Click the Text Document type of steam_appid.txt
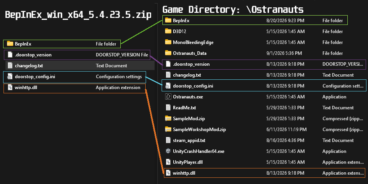 pyautogui.click(x=338, y=140)
